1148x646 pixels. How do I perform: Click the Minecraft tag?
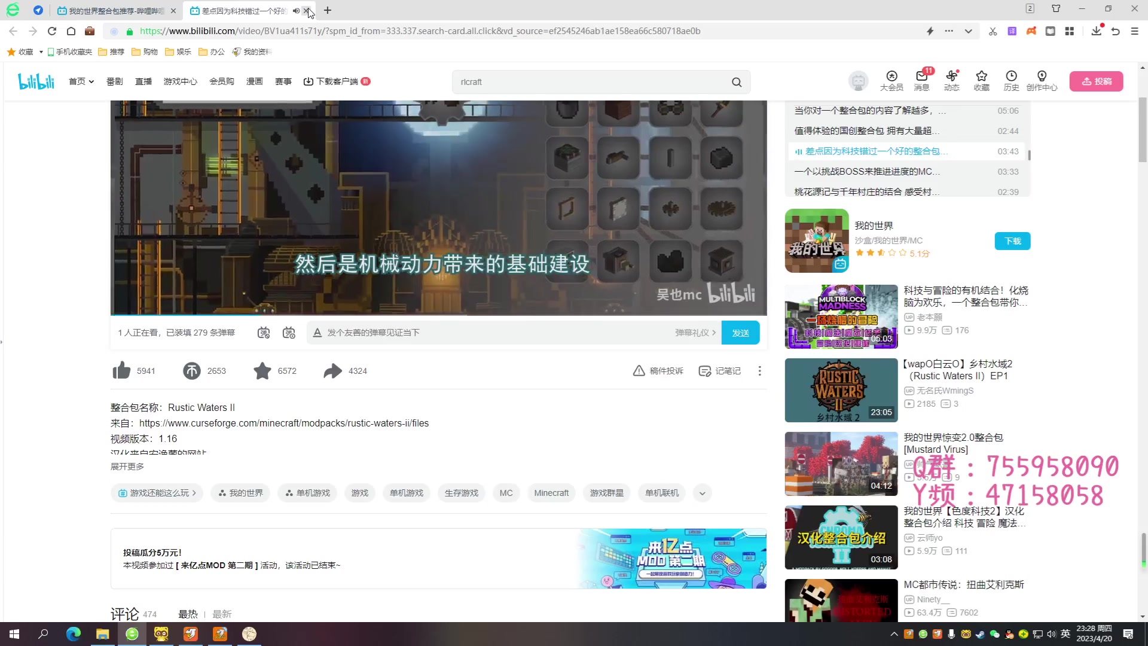tap(551, 493)
